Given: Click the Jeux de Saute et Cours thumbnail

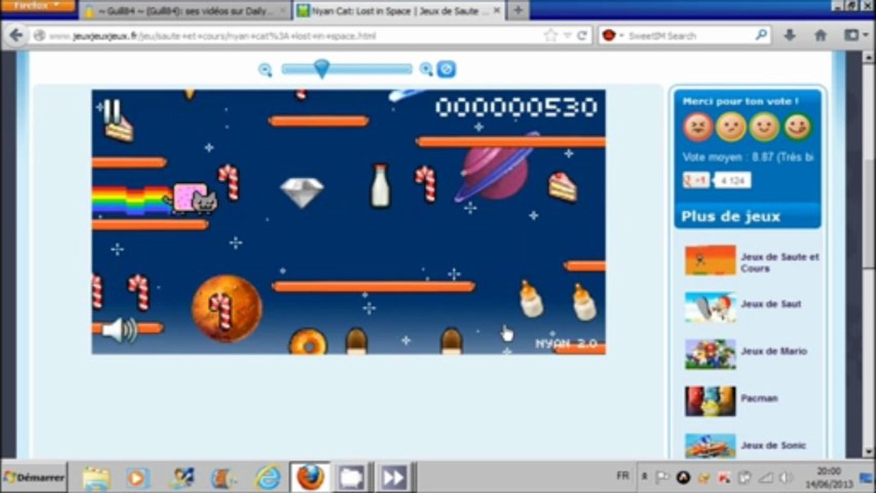Looking at the screenshot, I should (710, 260).
